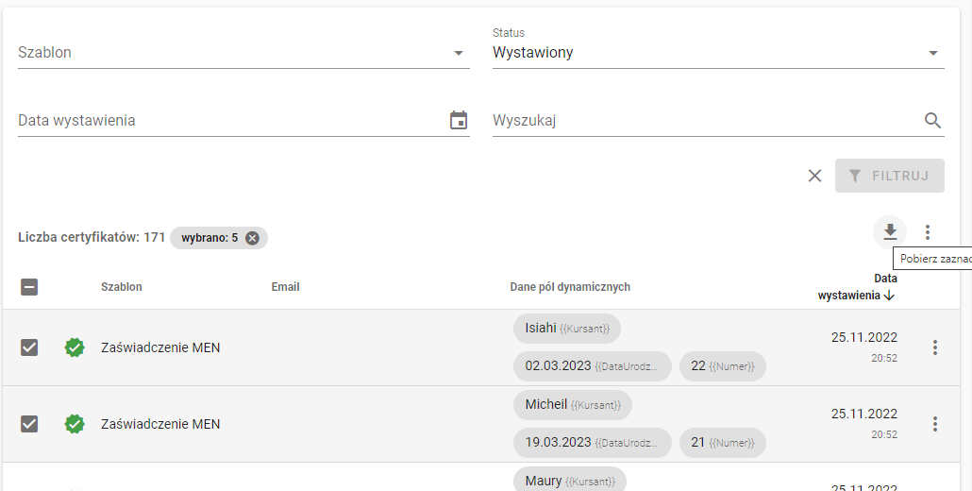This screenshot has width=972, height=491.
Task: Click green verified badge on Isiahi row
Action: [75, 347]
